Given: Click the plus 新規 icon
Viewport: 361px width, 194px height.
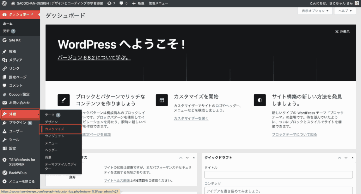Looking at the screenshot, I should pos(134,4).
